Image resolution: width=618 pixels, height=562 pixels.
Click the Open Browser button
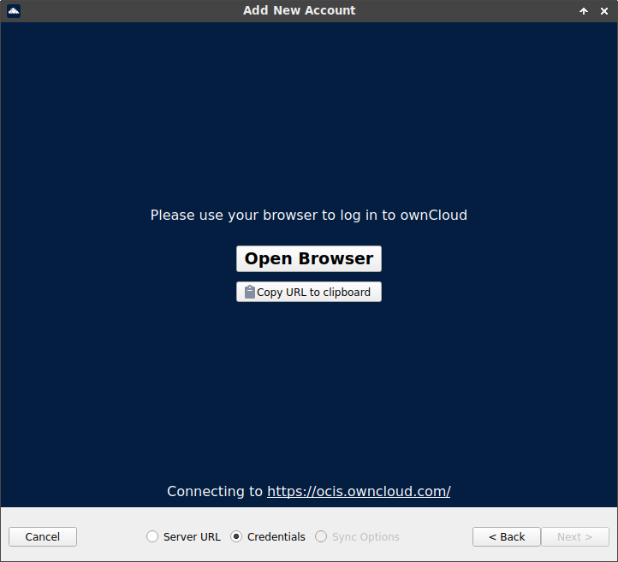[309, 258]
